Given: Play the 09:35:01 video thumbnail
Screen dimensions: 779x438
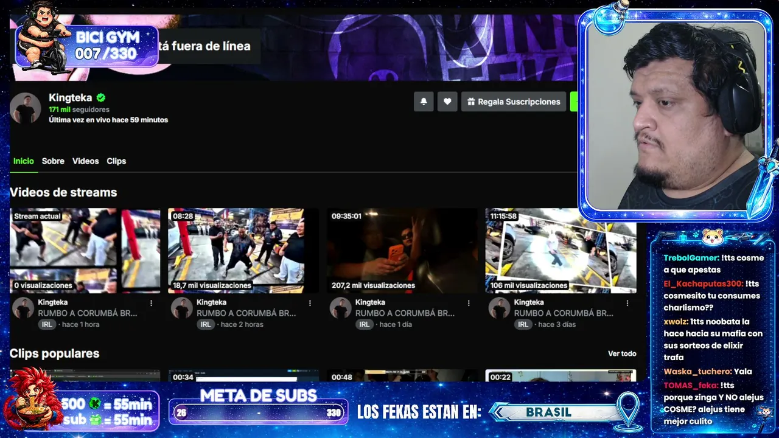Looking at the screenshot, I should 402,251.
